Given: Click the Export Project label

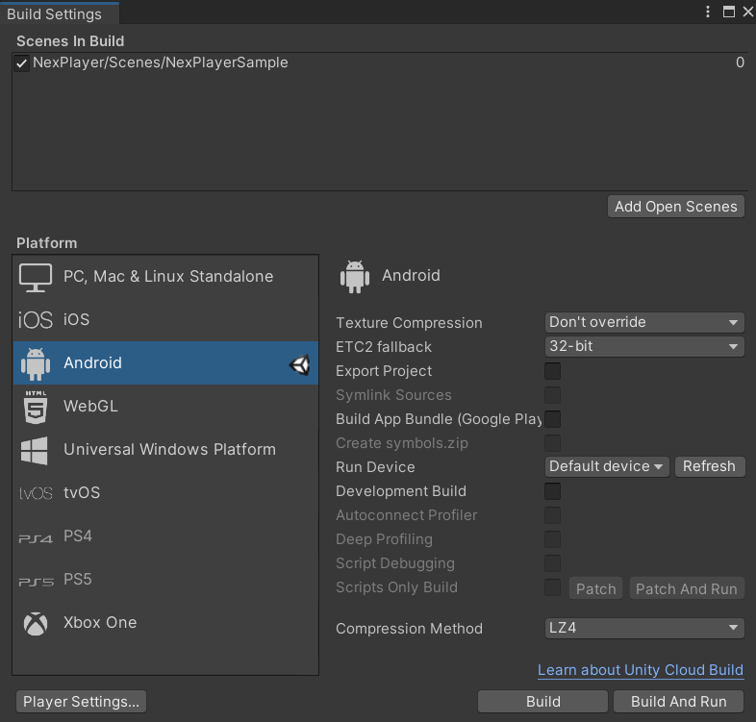Looking at the screenshot, I should pos(384,371).
